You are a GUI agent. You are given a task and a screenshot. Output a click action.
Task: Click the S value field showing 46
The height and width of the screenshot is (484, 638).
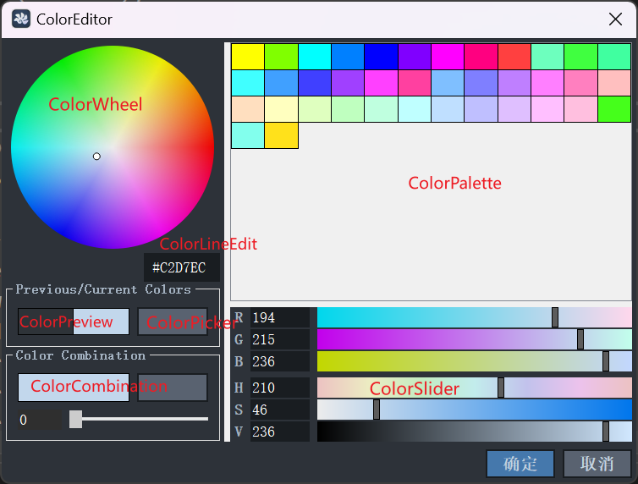click(280, 410)
